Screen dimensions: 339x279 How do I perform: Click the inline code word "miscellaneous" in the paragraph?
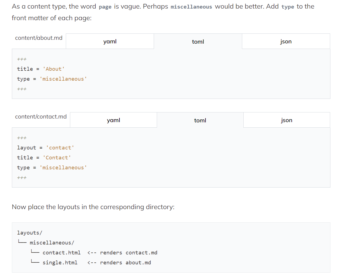click(x=191, y=7)
